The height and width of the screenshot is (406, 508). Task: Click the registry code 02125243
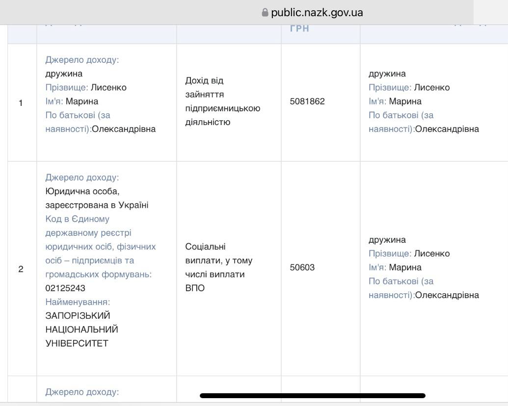pyautogui.click(x=65, y=288)
